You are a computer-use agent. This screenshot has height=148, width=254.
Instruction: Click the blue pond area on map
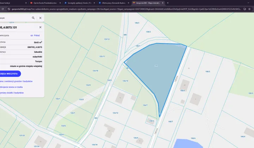pyautogui.click(x=187, y=143)
